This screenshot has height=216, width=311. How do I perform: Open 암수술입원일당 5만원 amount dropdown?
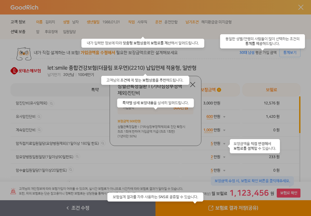point(224,170)
